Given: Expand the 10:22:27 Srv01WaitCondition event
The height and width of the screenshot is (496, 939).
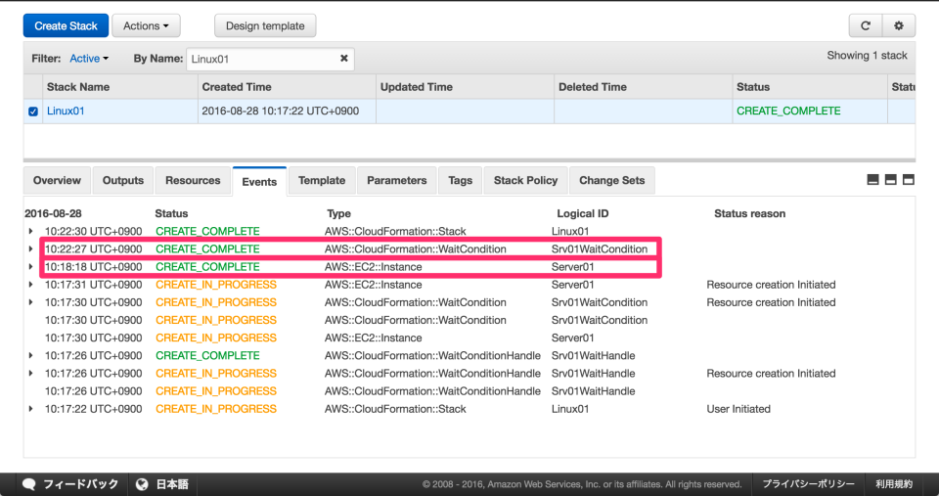Looking at the screenshot, I should [30, 248].
